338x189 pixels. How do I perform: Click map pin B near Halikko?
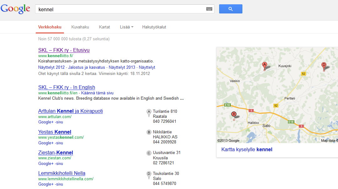[234, 114]
